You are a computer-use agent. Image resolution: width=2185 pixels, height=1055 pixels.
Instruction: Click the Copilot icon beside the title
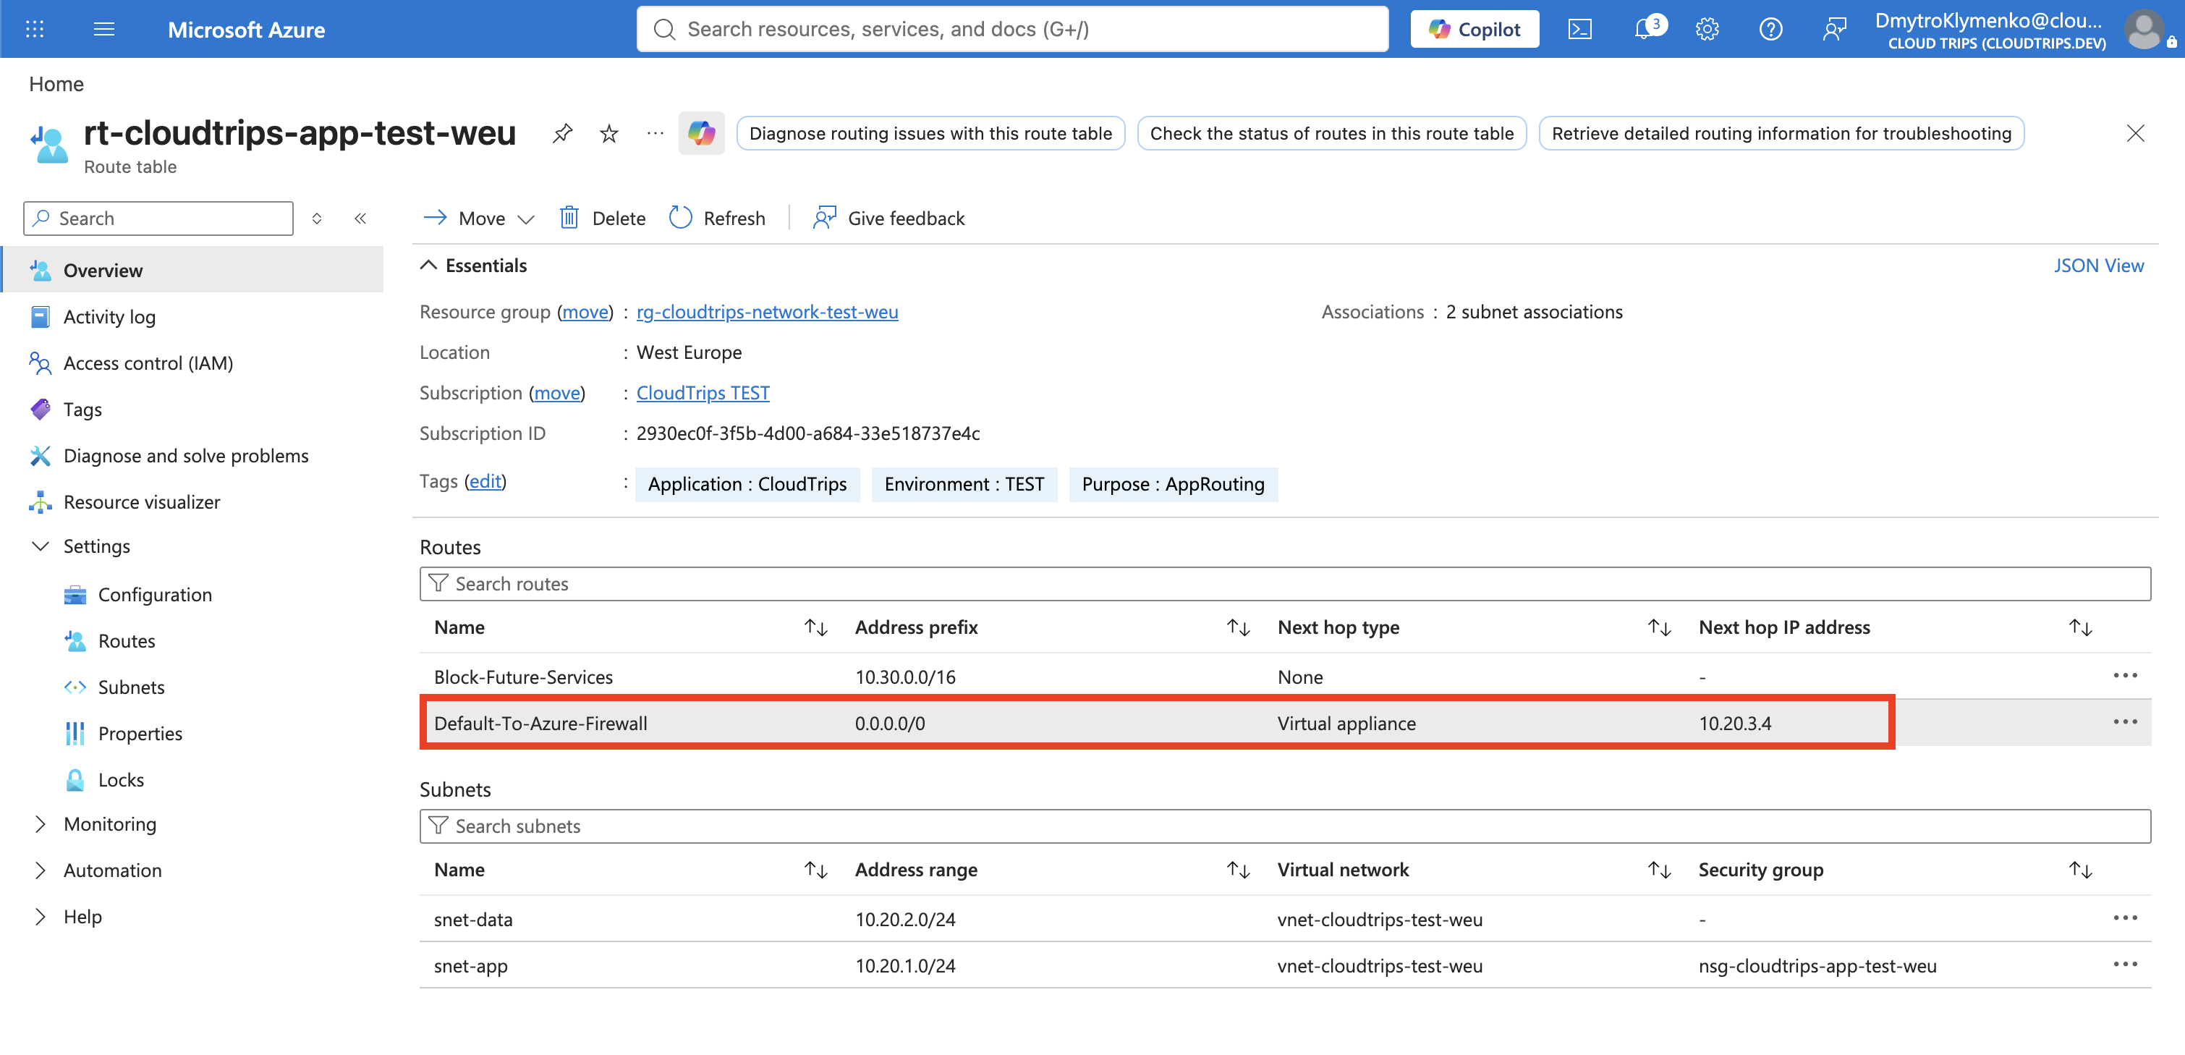tap(702, 133)
